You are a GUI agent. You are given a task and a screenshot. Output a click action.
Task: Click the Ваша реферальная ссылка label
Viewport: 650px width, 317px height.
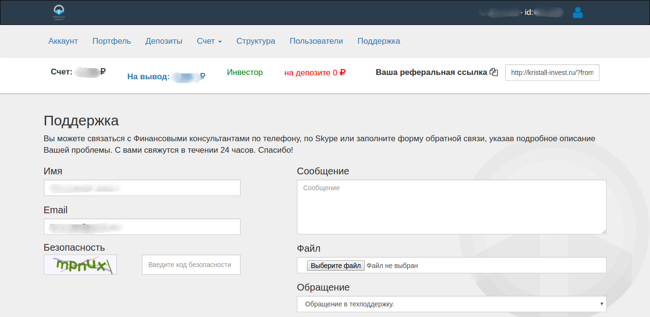(x=432, y=73)
